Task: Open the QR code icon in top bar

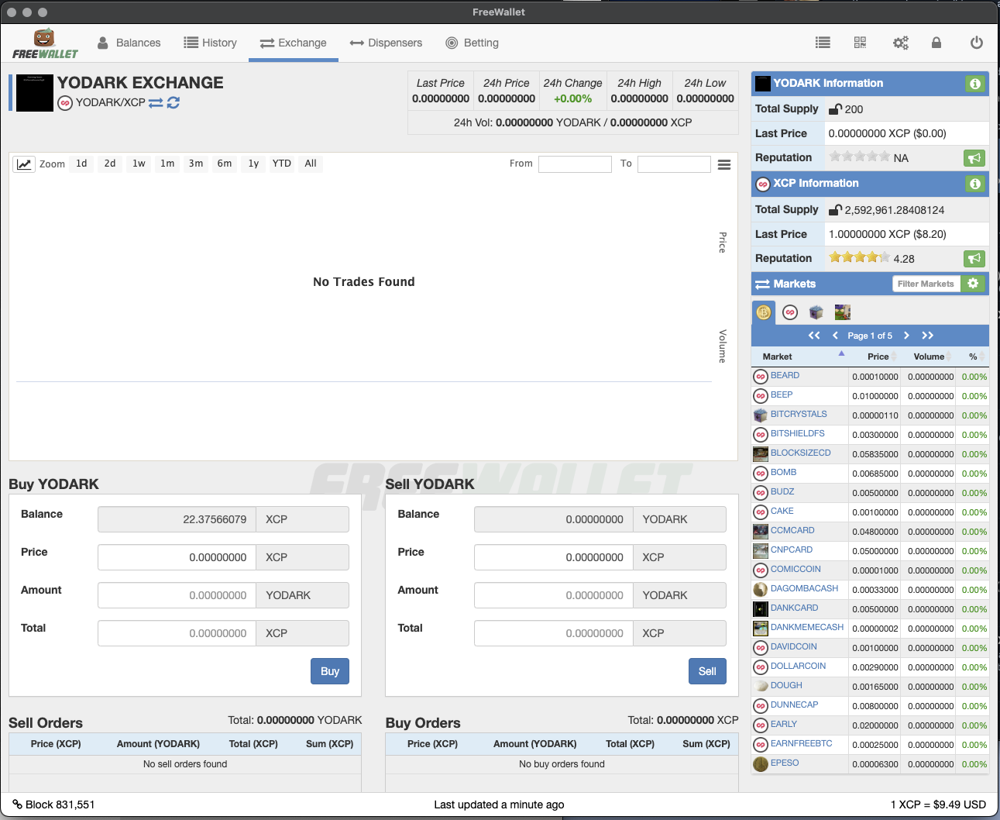Action: [x=860, y=43]
